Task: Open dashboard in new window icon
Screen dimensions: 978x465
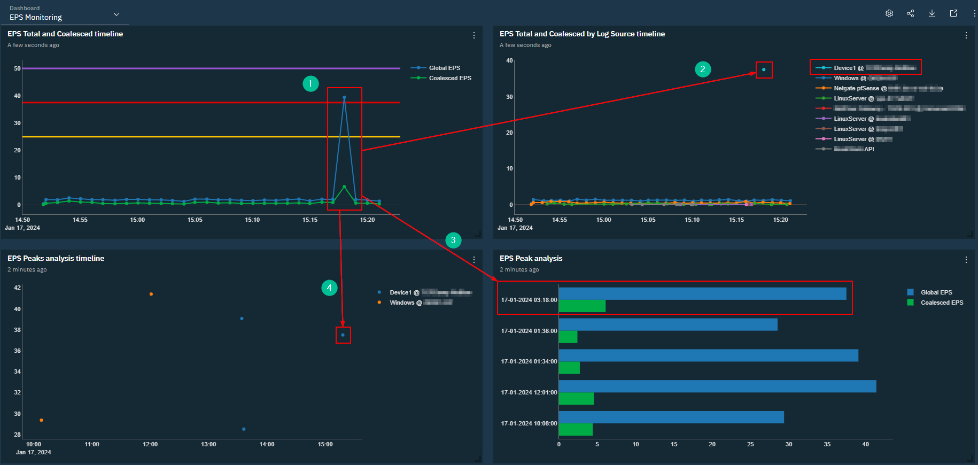Action: pyautogui.click(x=953, y=13)
